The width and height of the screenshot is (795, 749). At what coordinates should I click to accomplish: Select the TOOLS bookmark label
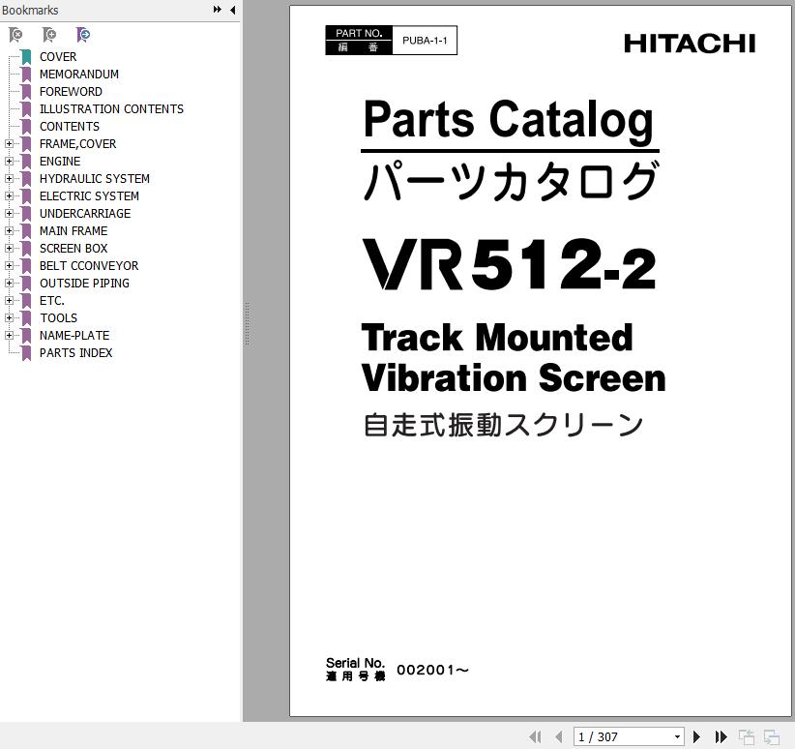tap(59, 318)
